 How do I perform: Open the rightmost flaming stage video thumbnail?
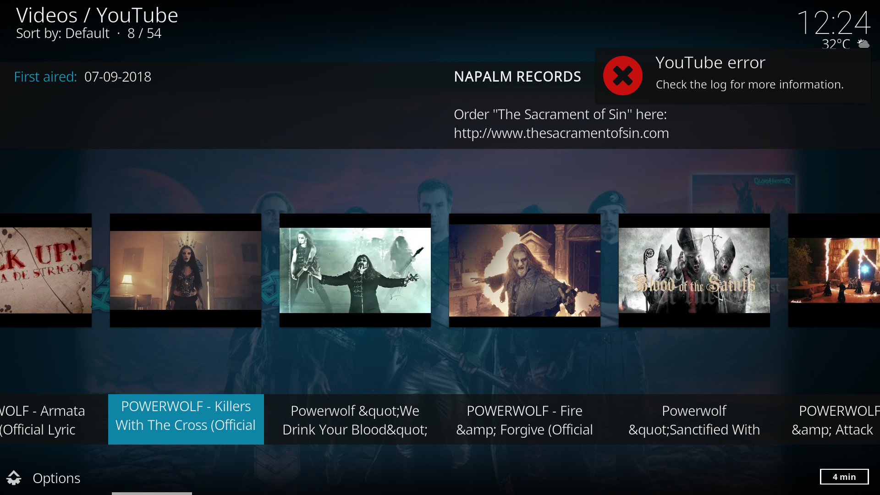click(x=834, y=270)
